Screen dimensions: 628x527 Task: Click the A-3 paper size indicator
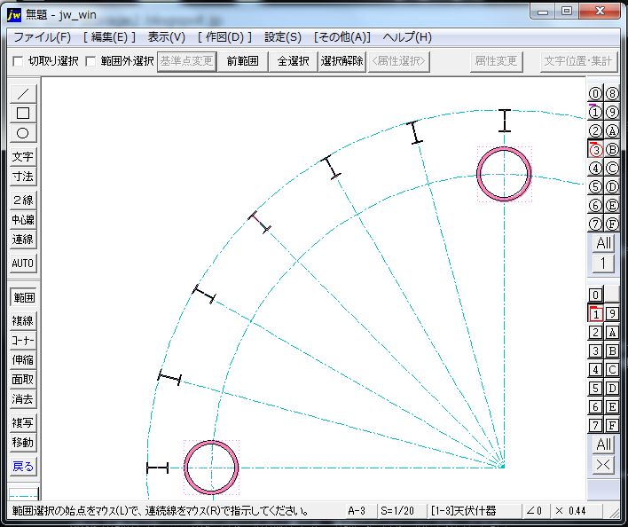[357, 511]
